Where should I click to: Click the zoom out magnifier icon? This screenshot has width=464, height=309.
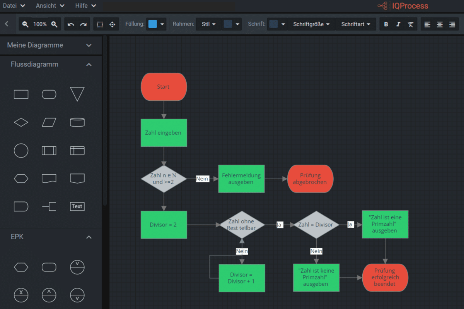tap(26, 24)
